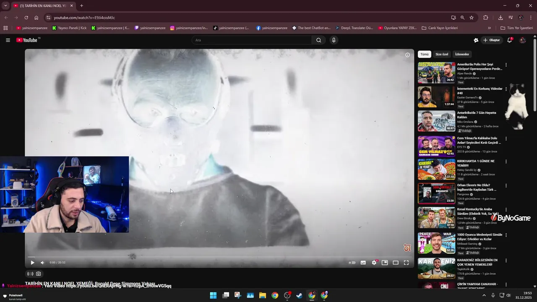Expand hidden bookmarks chevron
This screenshot has width=537, height=302.
point(489,28)
